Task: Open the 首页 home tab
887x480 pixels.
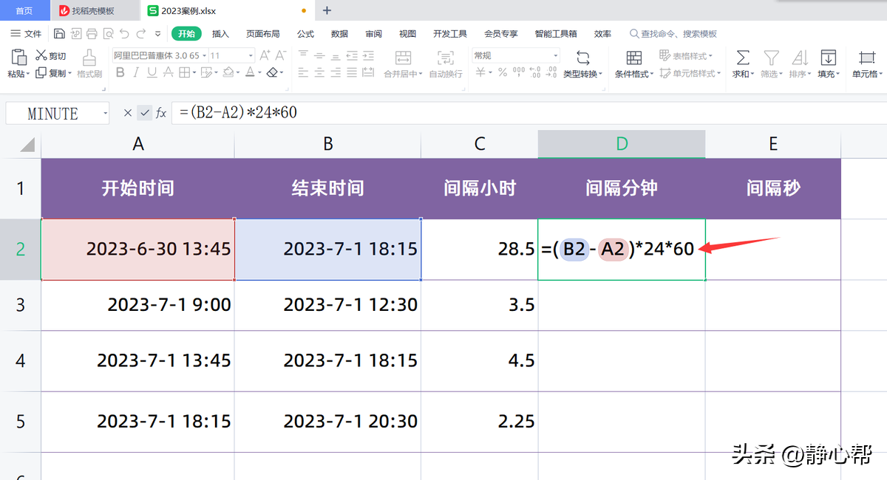Action: click(24, 10)
